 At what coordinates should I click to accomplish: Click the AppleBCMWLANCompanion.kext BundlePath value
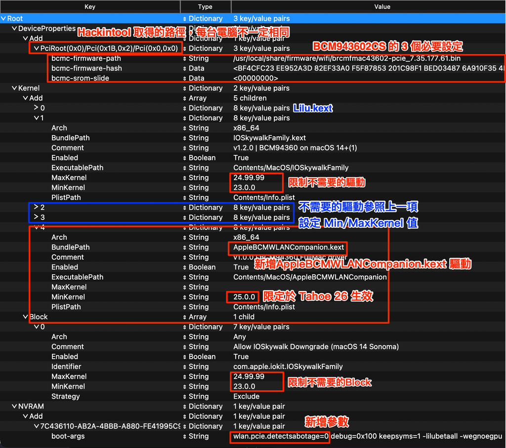289,247
